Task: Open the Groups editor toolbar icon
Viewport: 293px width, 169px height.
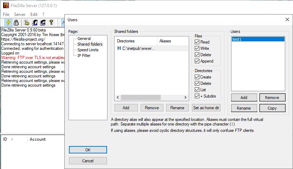Action: [x=43, y=23]
